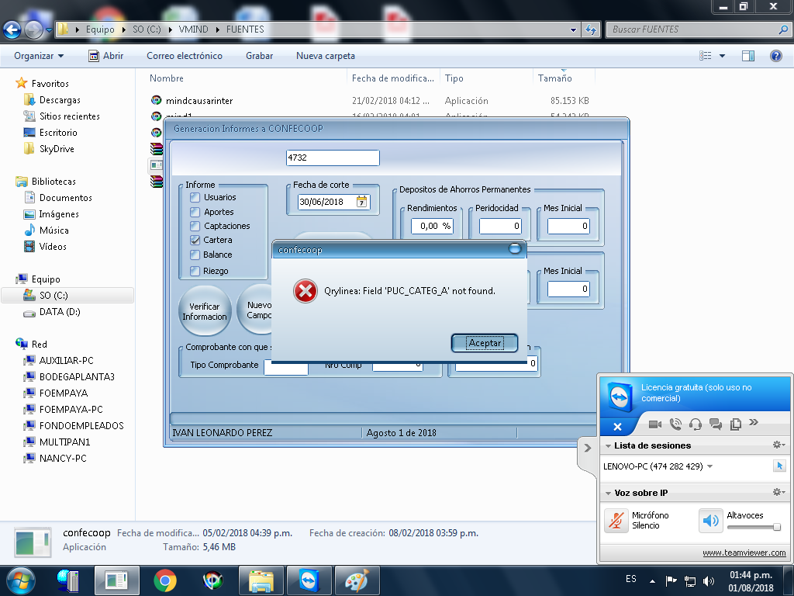794x596 pixels.
Task: Open the Organizar dropdown menu
Action: click(39, 56)
